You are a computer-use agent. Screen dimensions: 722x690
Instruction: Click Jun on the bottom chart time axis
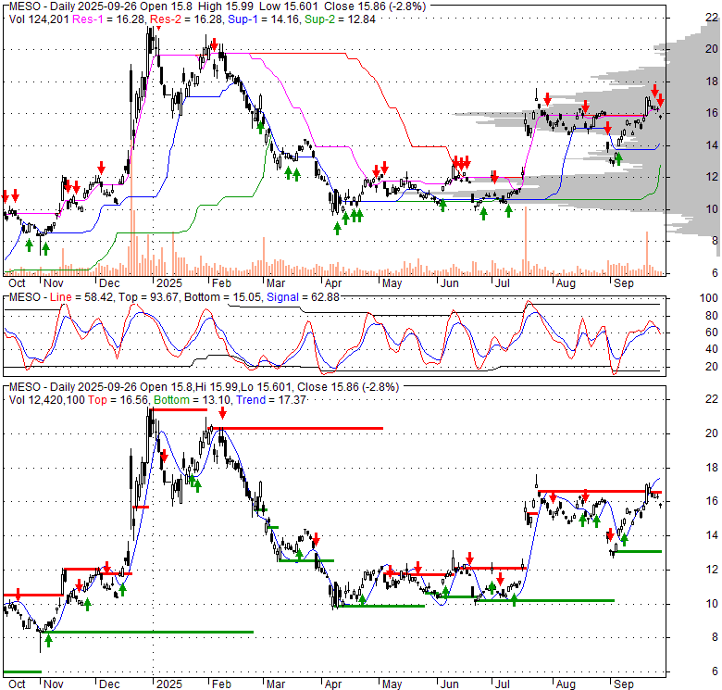coord(449,684)
